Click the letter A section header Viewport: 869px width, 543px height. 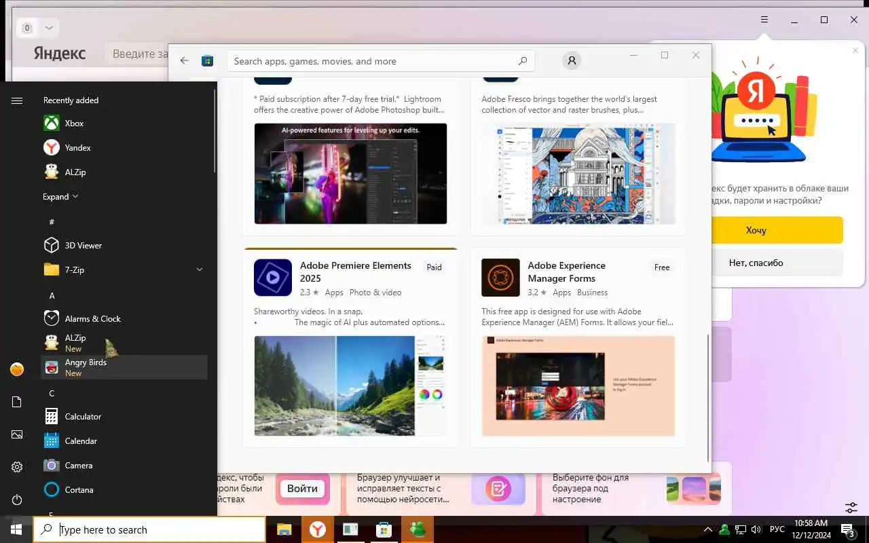[x=52, y=295]
